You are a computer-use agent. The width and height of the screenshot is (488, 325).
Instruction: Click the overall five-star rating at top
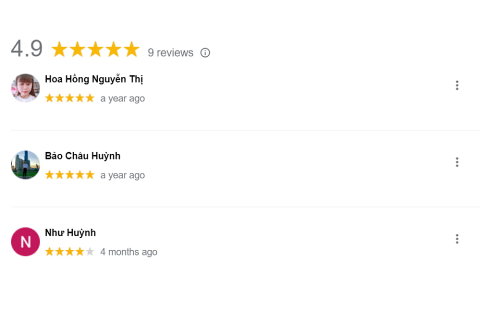[95, 50]
